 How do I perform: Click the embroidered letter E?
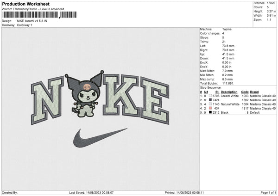tap(155, 101)
